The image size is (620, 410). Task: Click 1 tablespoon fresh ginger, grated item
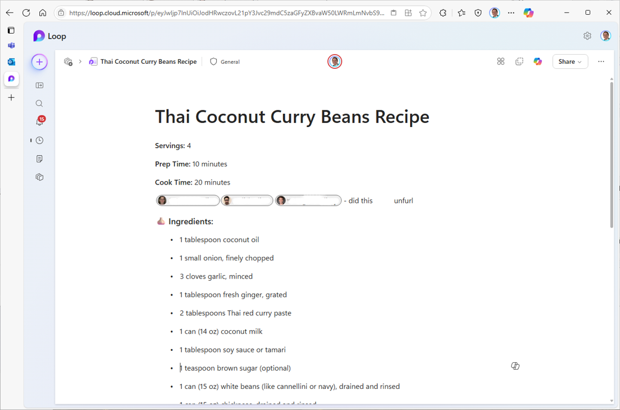[x=233, y=295]
